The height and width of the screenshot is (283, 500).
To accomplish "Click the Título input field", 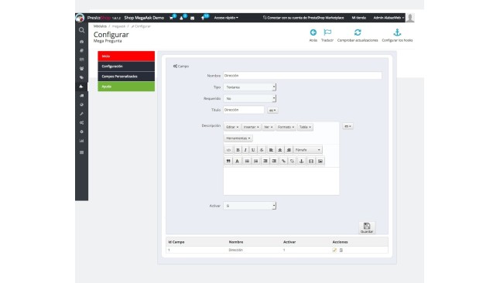I will pyautogui.click(x=244, y=110).
